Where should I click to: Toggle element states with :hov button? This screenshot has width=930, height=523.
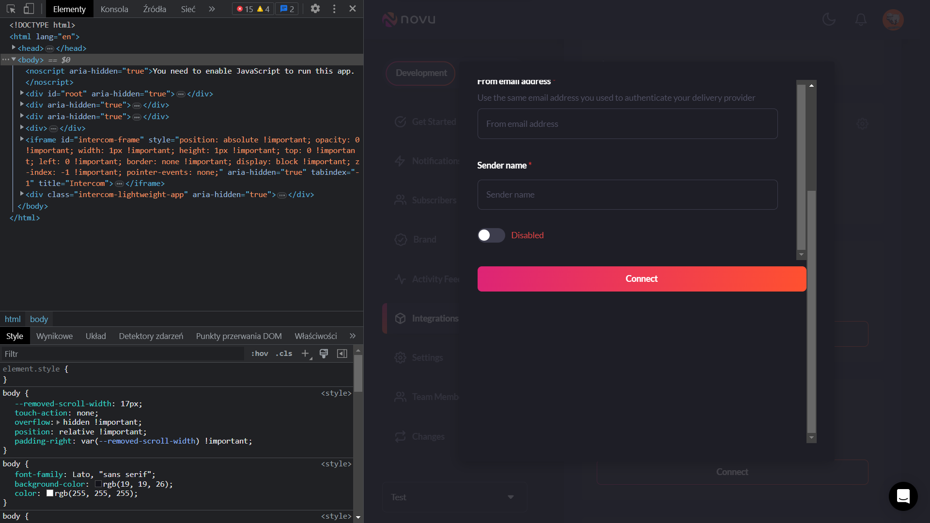(x=260, y=354)
